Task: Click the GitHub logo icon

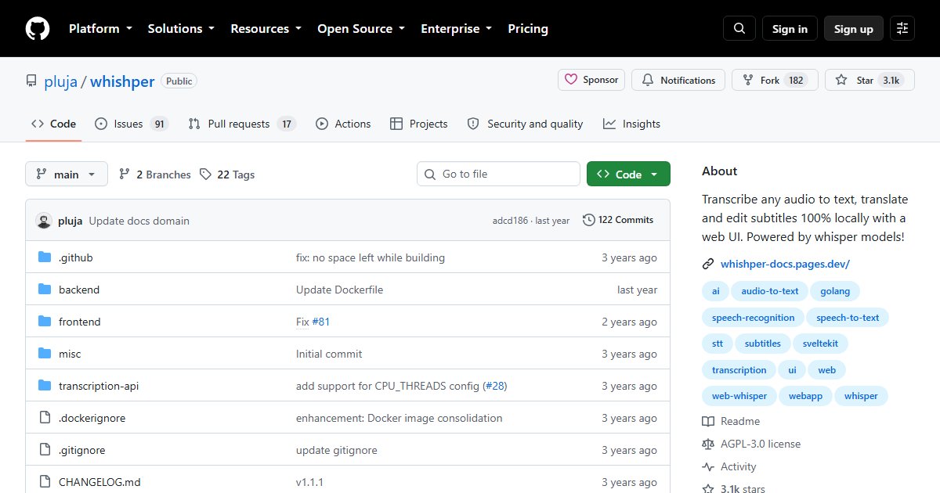Action: click(37, 29)
